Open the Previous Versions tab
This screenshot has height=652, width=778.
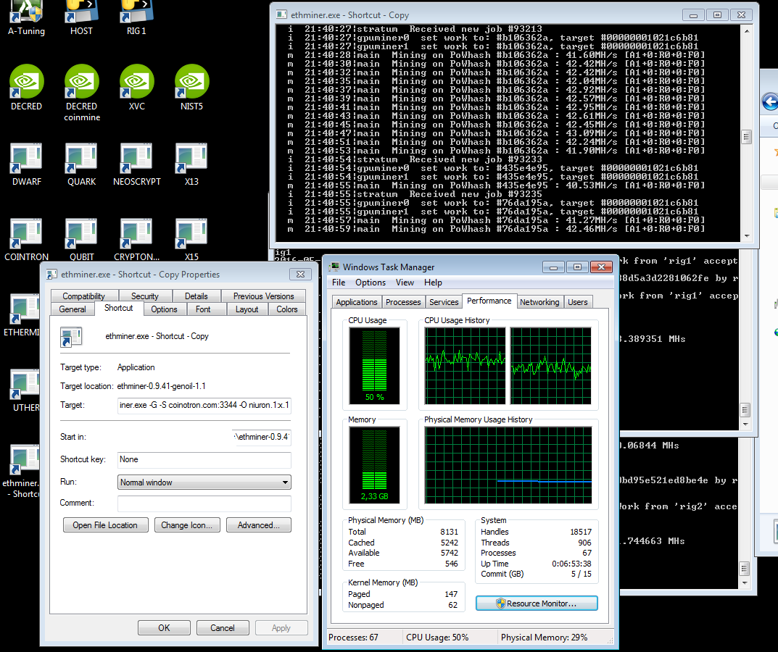pyautogui.click(x=263, y=296)
